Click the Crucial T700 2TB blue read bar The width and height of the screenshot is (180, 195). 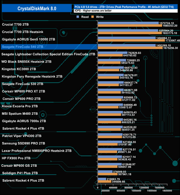128,23
